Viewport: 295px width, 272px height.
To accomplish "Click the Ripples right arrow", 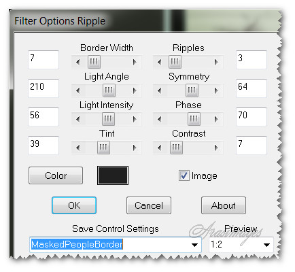I will (216, 62).
